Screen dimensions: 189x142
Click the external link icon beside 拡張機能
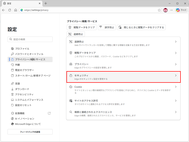pyautogui.click(x=49, y=113)
